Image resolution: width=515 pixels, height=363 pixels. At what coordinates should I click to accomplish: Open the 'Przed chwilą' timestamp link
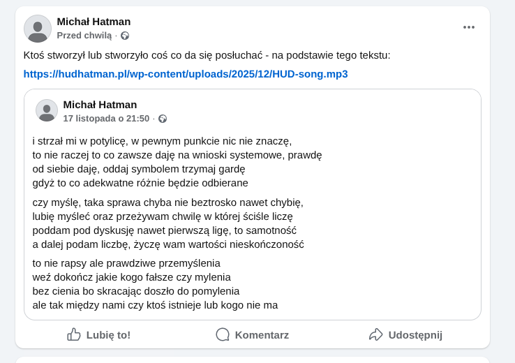pyautogui.click(x=84, y=36)
